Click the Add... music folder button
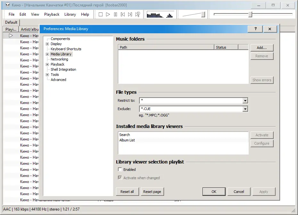The width and height of the screenshot is (298, 215). tap(262, 48)
